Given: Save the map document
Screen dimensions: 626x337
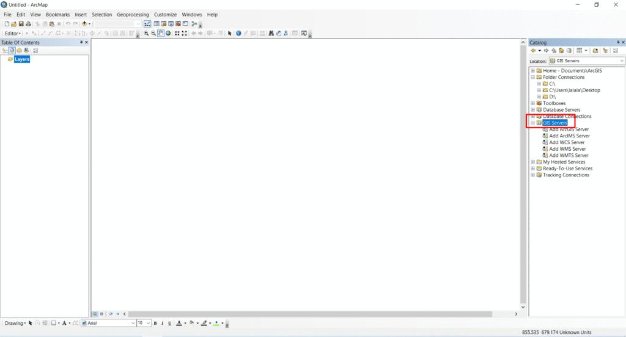Looking at the screenshot, I should pos(21,24).
